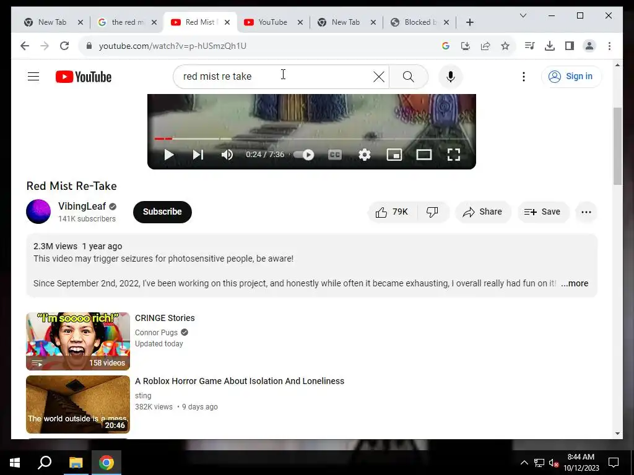Open Chrome downloads icon
This screenshot has height=475, width=634.
coord(550,46)
